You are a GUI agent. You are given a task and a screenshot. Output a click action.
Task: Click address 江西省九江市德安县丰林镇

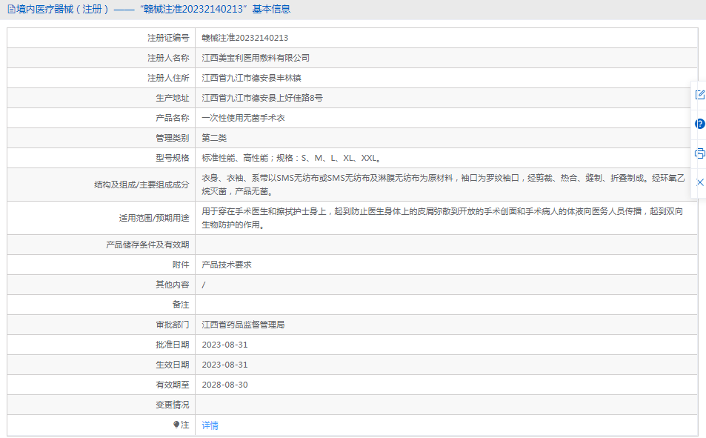pyautogui.click(x=251, y=78)
